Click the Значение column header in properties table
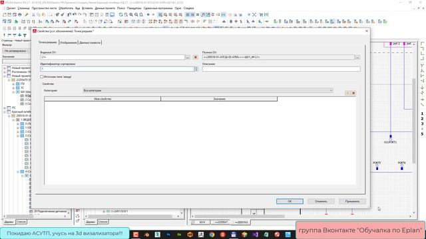This screenshot has width=426, height=239. (x=219, y=99)
